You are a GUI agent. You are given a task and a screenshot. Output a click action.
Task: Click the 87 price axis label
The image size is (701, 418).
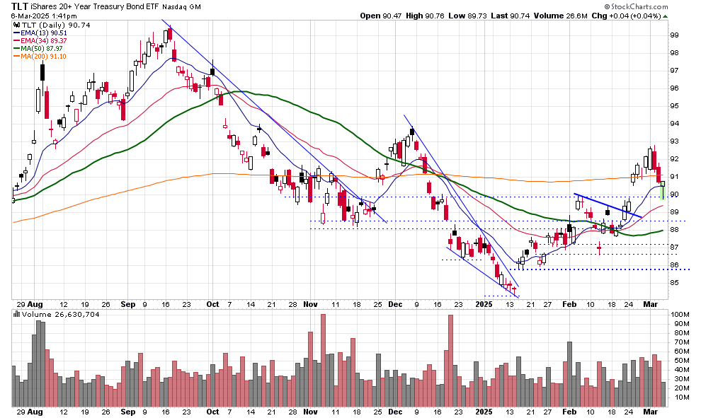pos(674,248)
